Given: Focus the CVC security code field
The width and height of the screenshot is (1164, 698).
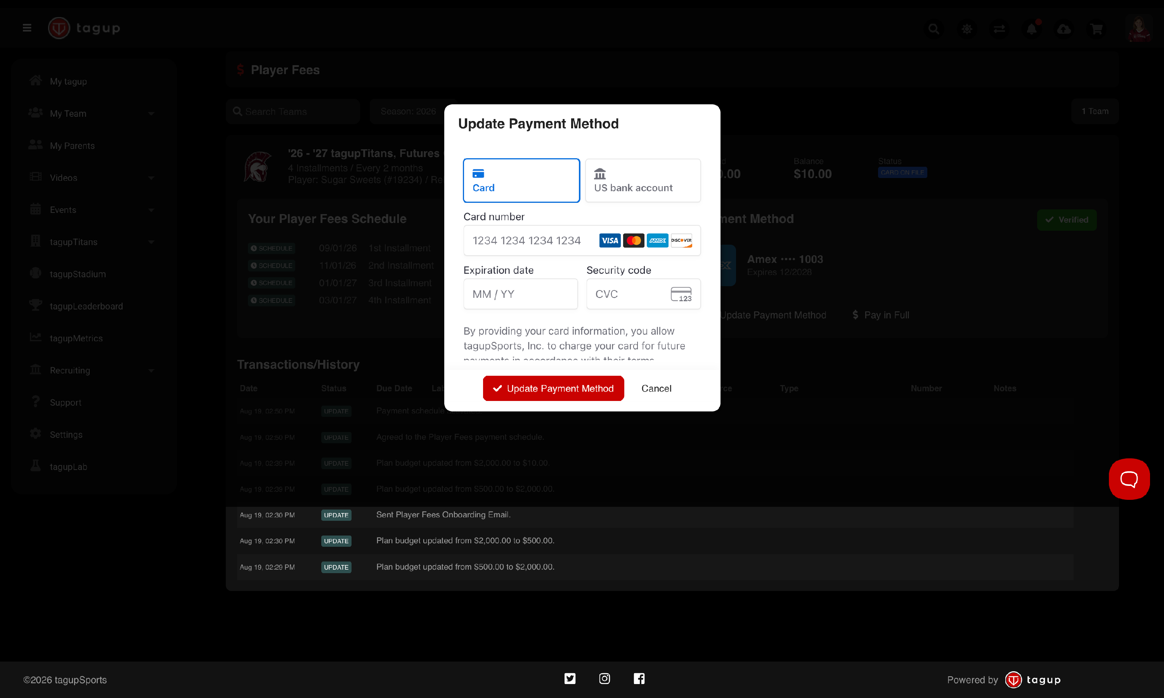Looking at the screenshot, I should (643, 294).
